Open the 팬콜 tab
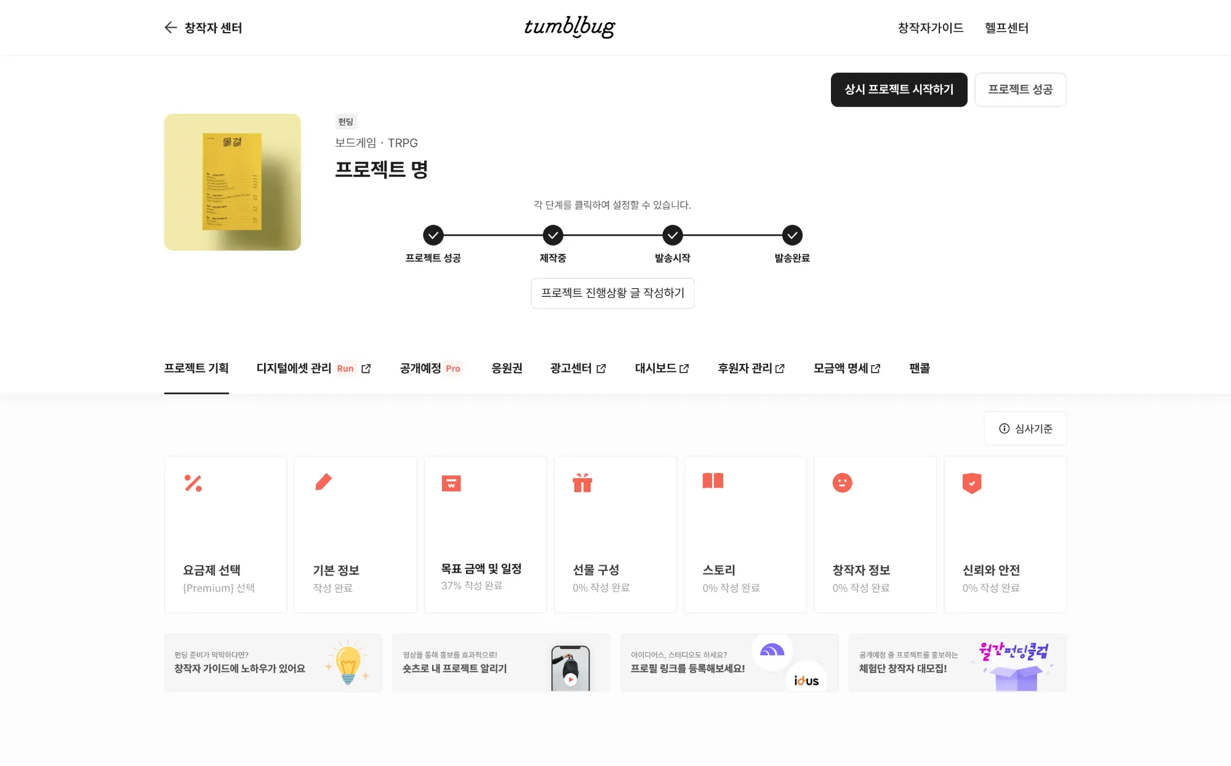The height and width of the screenshot is (766, 1231). [920, 368]
